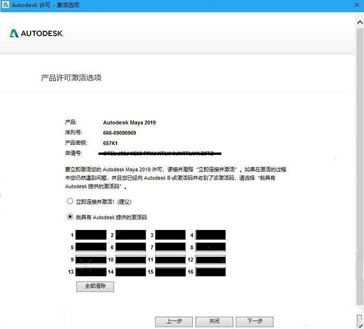Click the redacted request code value
Image resolution: width=364 pixels, height=329 pixels.
160,154
